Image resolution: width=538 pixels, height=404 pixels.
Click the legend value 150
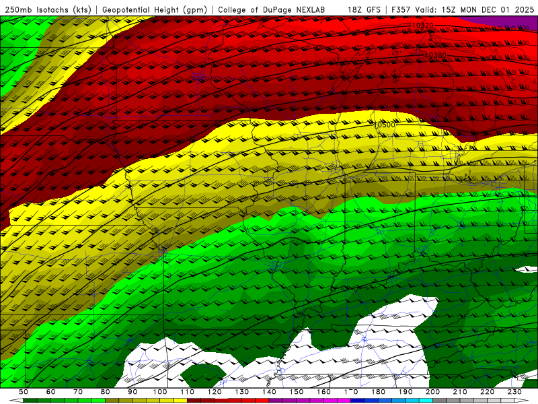297,392
